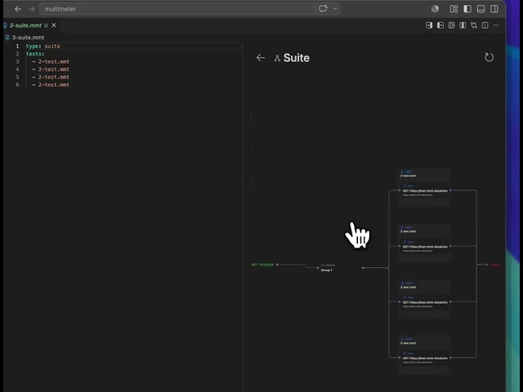Click the fourth column layout icon in editor actions

[463, 25]
